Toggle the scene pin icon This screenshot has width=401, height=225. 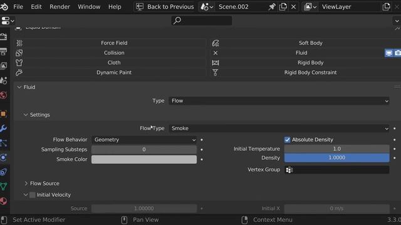[x=272, y=7]
